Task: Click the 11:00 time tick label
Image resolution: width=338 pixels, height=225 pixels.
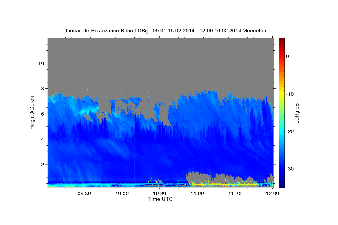Action: click(x=197, y=193)
